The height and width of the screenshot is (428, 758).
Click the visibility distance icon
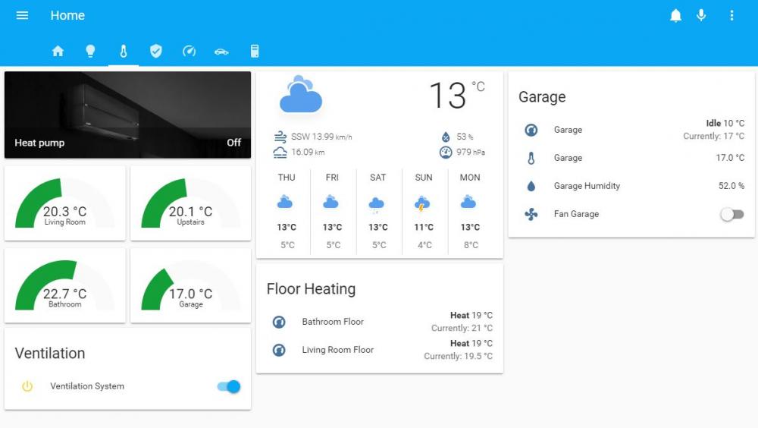click(280, 152)
